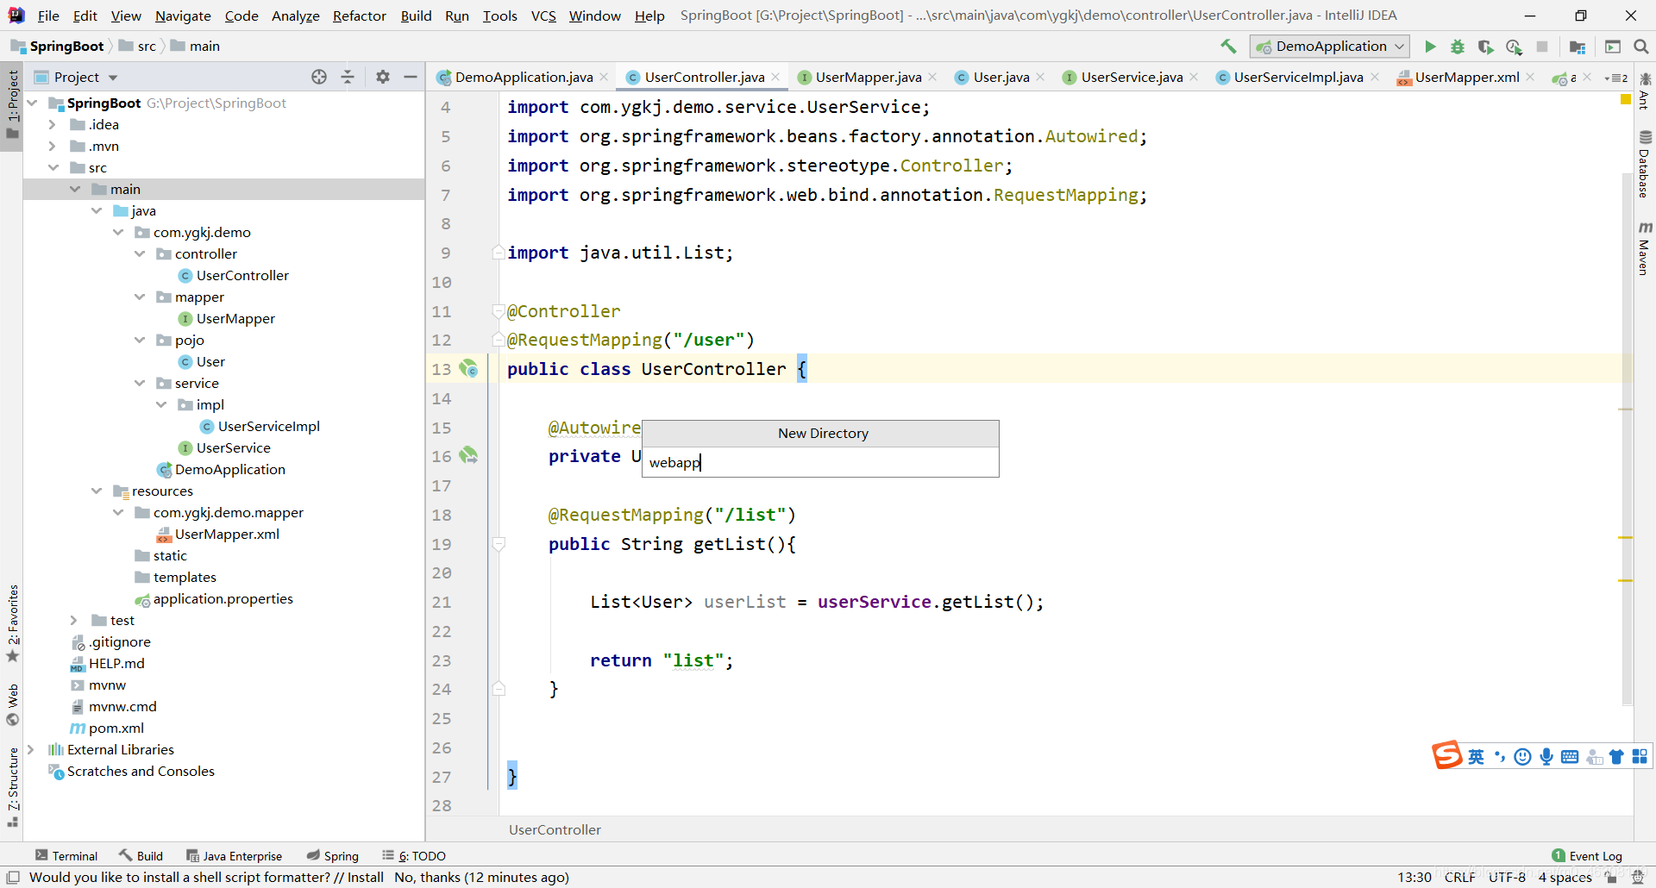Switch to the UserServiceImpl.java tab
Viewport: 1656px width, 888px height.
click(x=1297, y=77)
